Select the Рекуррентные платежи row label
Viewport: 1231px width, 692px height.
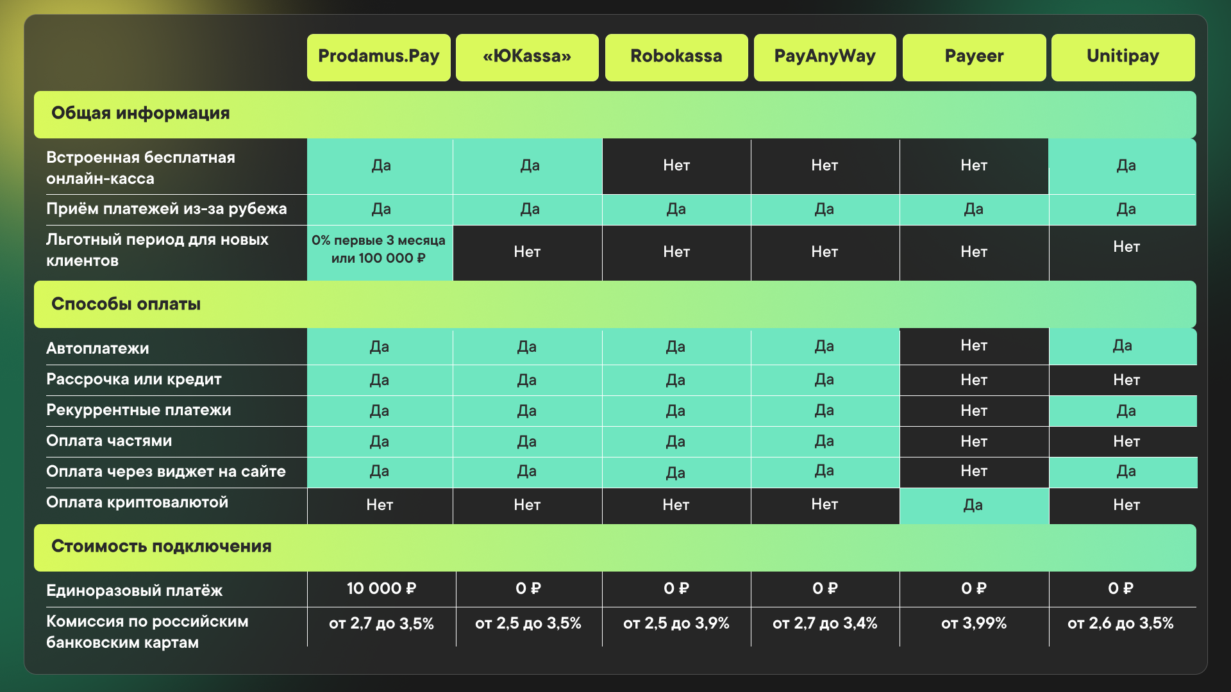point(138,410)
